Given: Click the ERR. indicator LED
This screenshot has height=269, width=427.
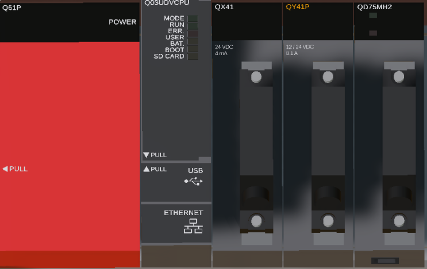Looking at the screenshot, I should point(193,33).
